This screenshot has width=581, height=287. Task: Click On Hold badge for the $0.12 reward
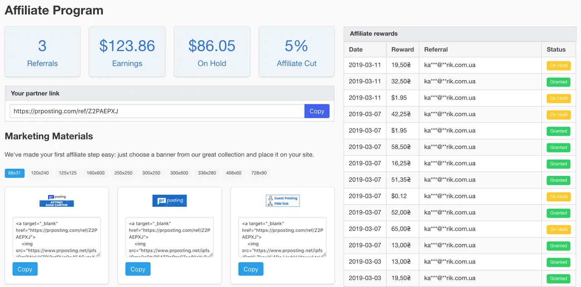(559, 196)
